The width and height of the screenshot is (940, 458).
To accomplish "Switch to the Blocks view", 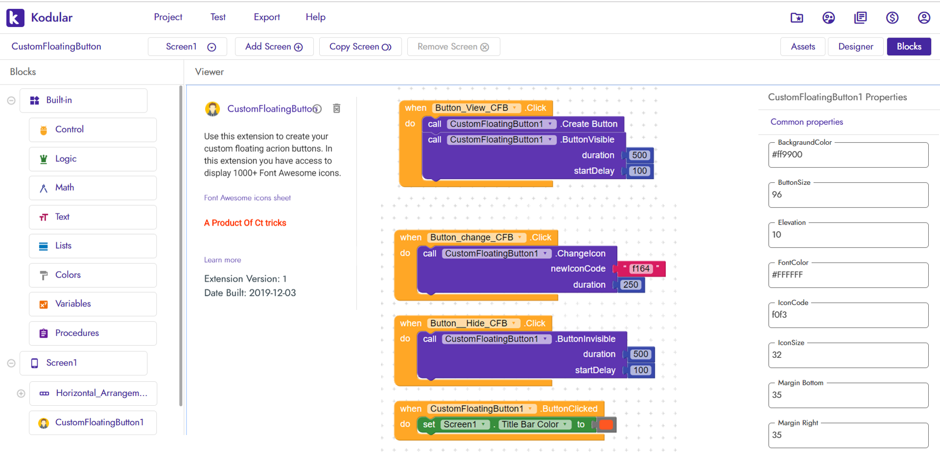I will tap(909, 47).
